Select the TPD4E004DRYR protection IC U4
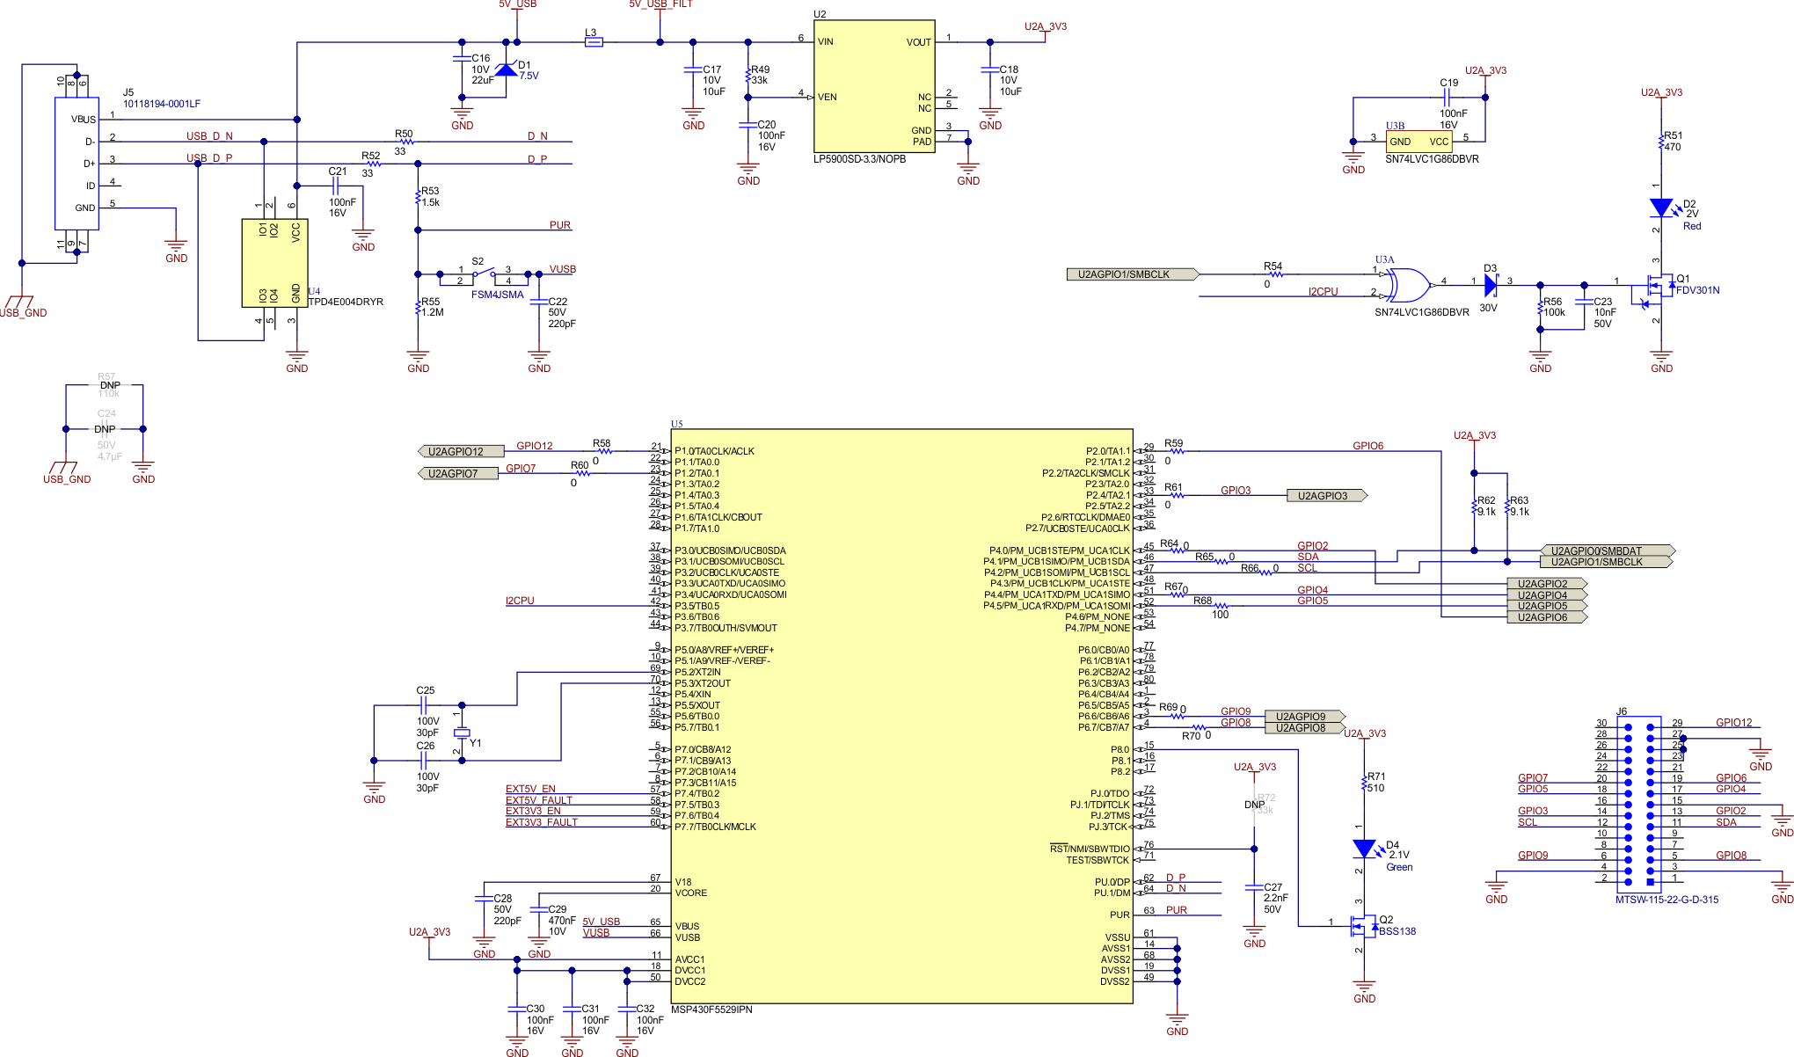This screenshot has width=1794, height=1057. pyautogui.click(x=273, y=264)
